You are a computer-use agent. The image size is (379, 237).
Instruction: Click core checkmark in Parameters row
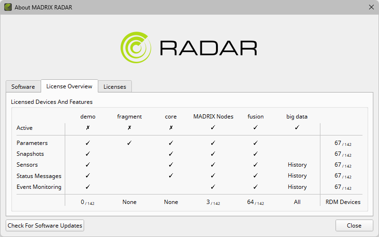[x=171, y=143]
